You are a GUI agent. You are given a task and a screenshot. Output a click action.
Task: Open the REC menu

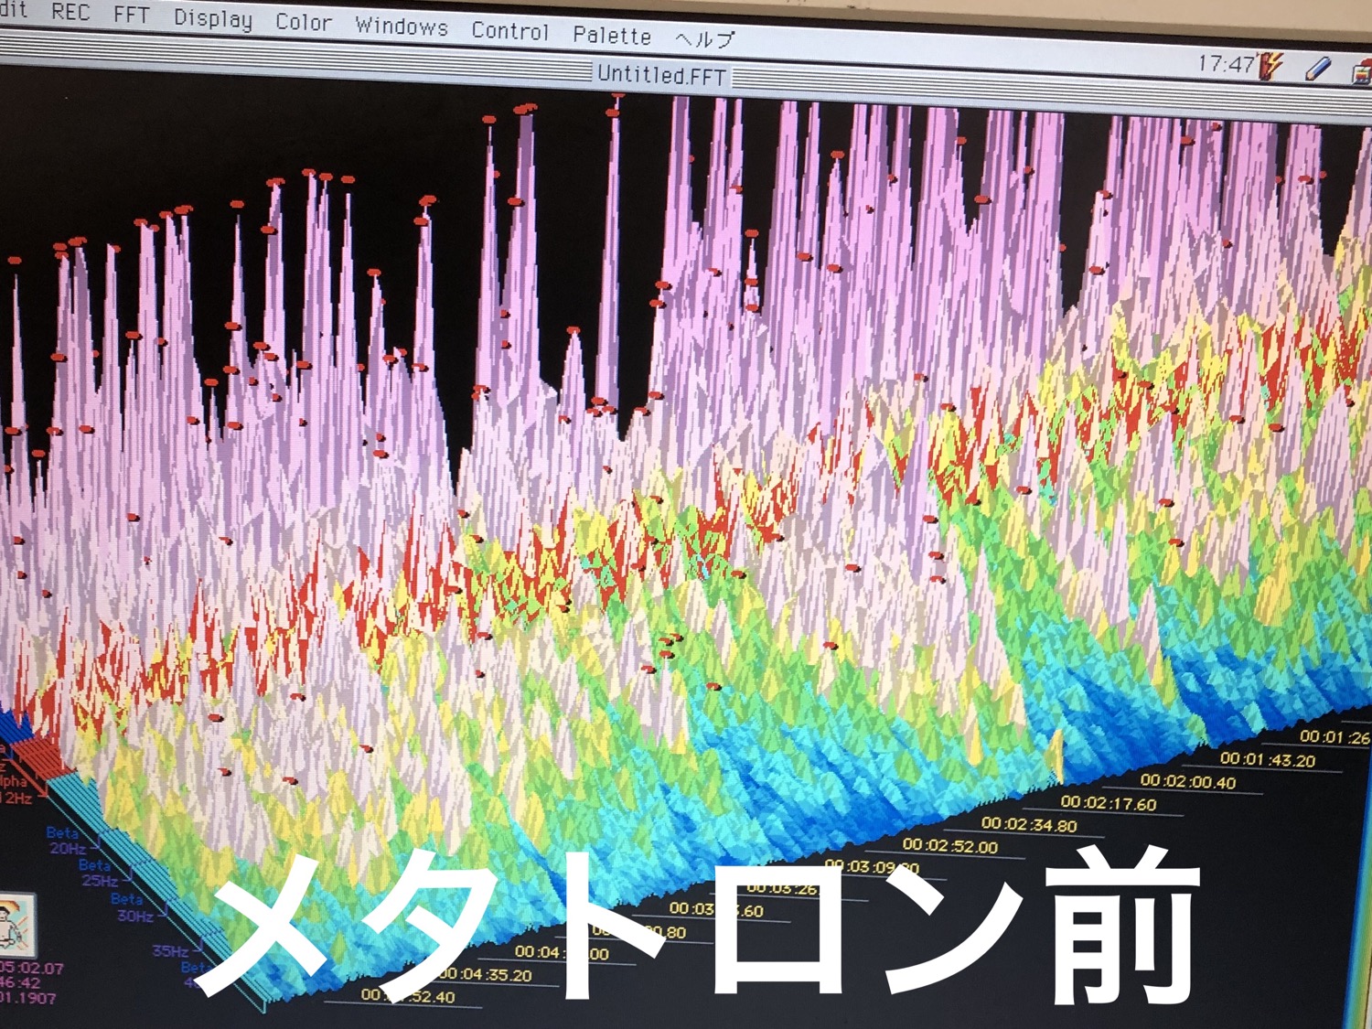click(70, 13)
